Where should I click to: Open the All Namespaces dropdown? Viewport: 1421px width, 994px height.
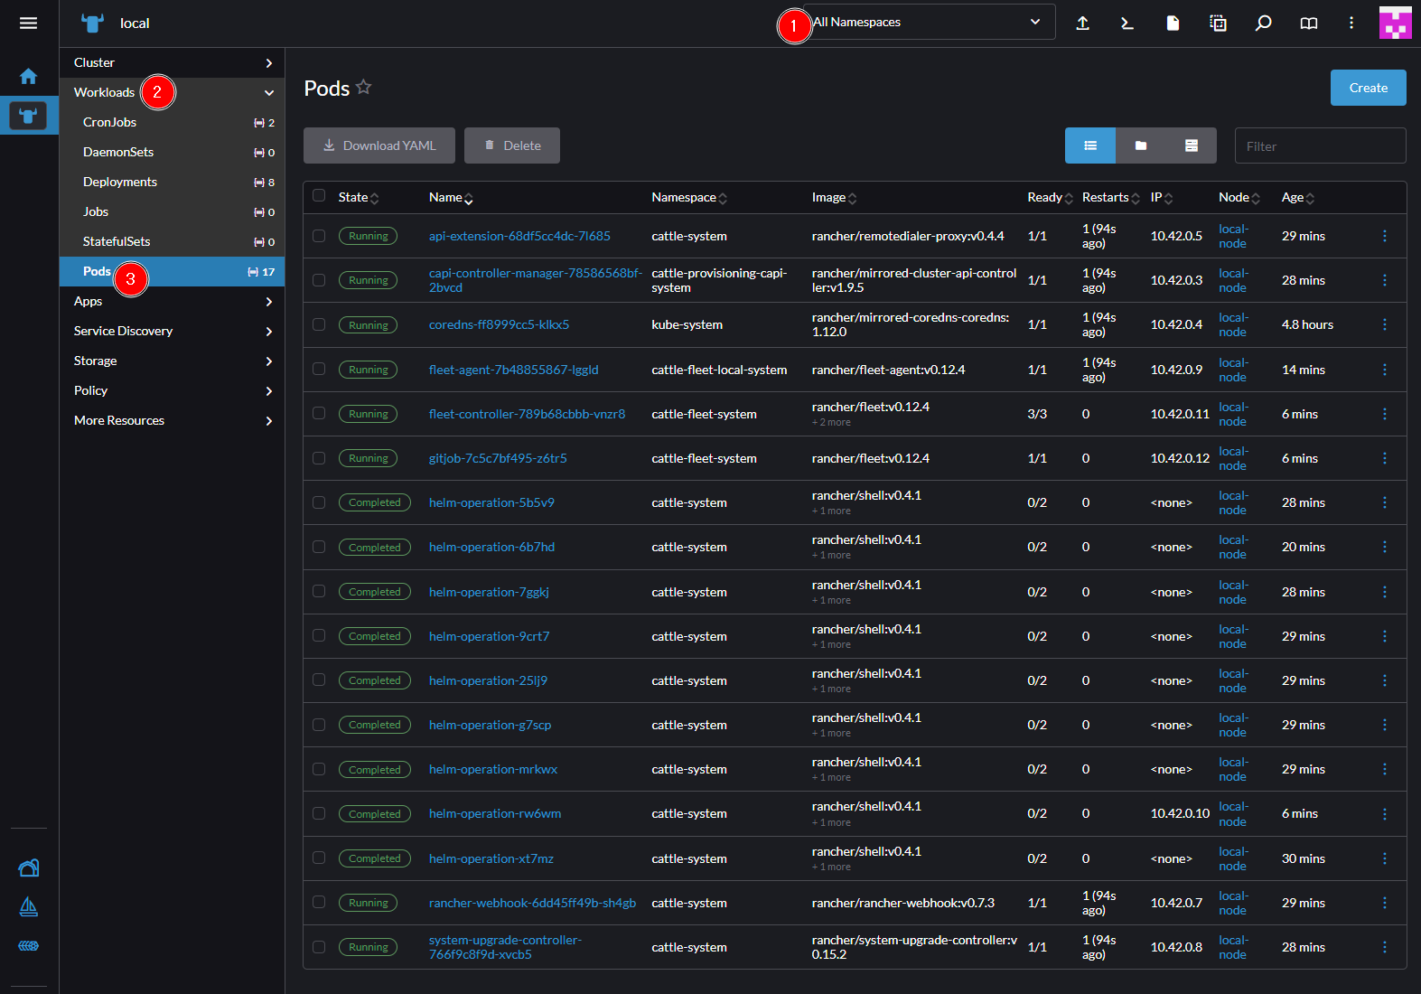tap(930, 22)
